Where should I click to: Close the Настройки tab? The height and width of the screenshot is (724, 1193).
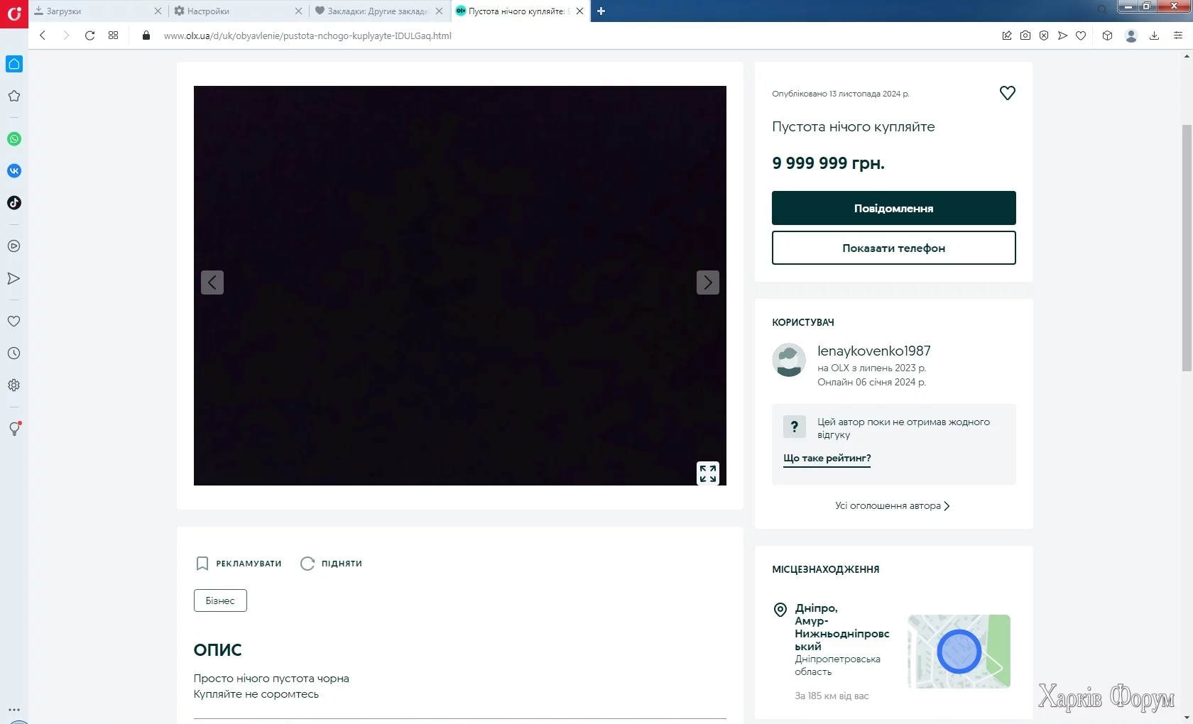coord(298,11)
